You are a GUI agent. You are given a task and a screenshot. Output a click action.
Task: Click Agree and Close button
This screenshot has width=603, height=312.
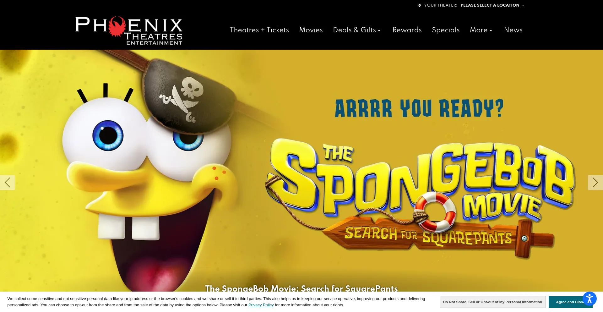(570, 302)
